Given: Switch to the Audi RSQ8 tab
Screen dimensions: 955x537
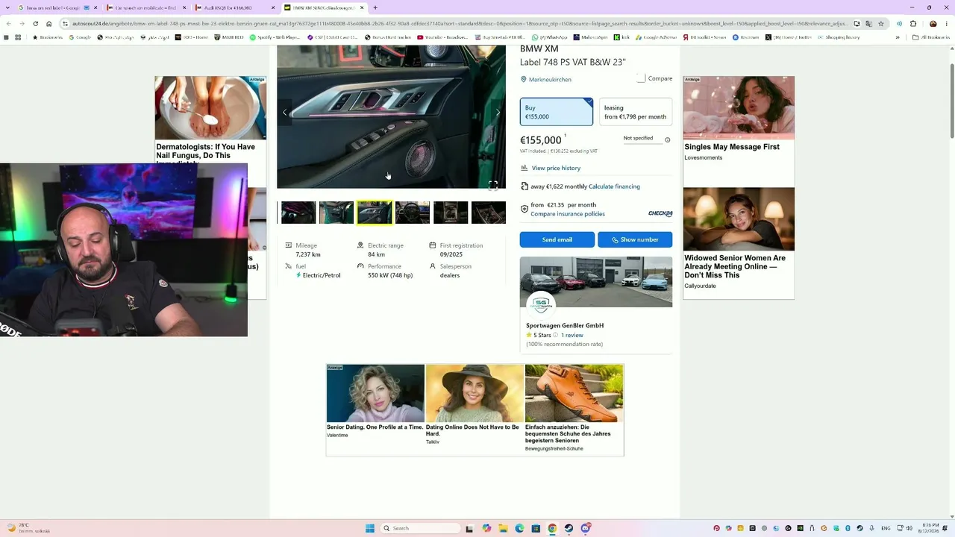Looking at the screenshot, I should pyautogui.click(x=234, y=7).
